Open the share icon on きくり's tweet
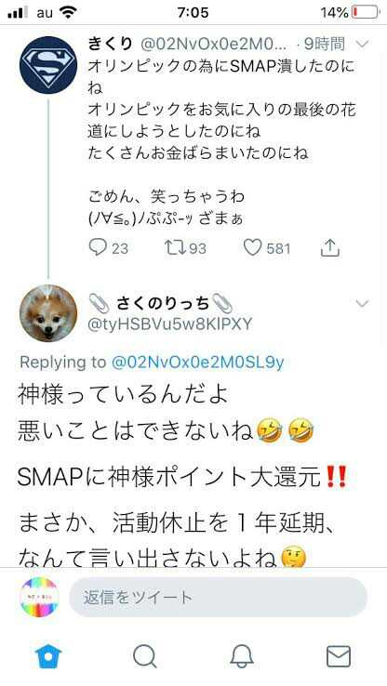The image size is (387, 686). point(330,247)
